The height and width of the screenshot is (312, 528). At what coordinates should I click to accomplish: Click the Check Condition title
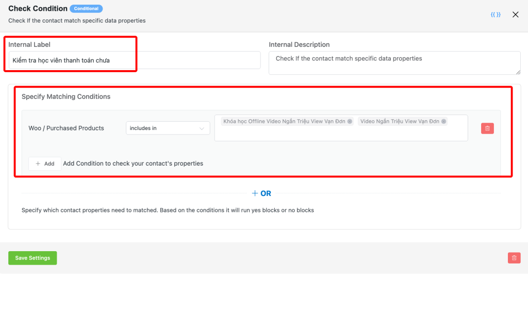click(x=38, y=9)
